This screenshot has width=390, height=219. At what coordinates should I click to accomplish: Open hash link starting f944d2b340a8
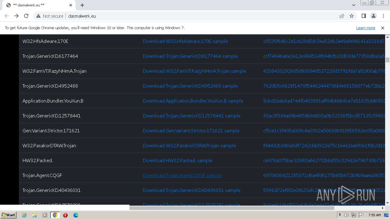tap(324, 145)
